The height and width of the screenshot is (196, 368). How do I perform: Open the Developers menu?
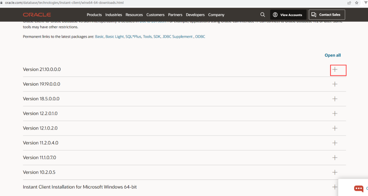pyautogui.click(x=195, y=15)
